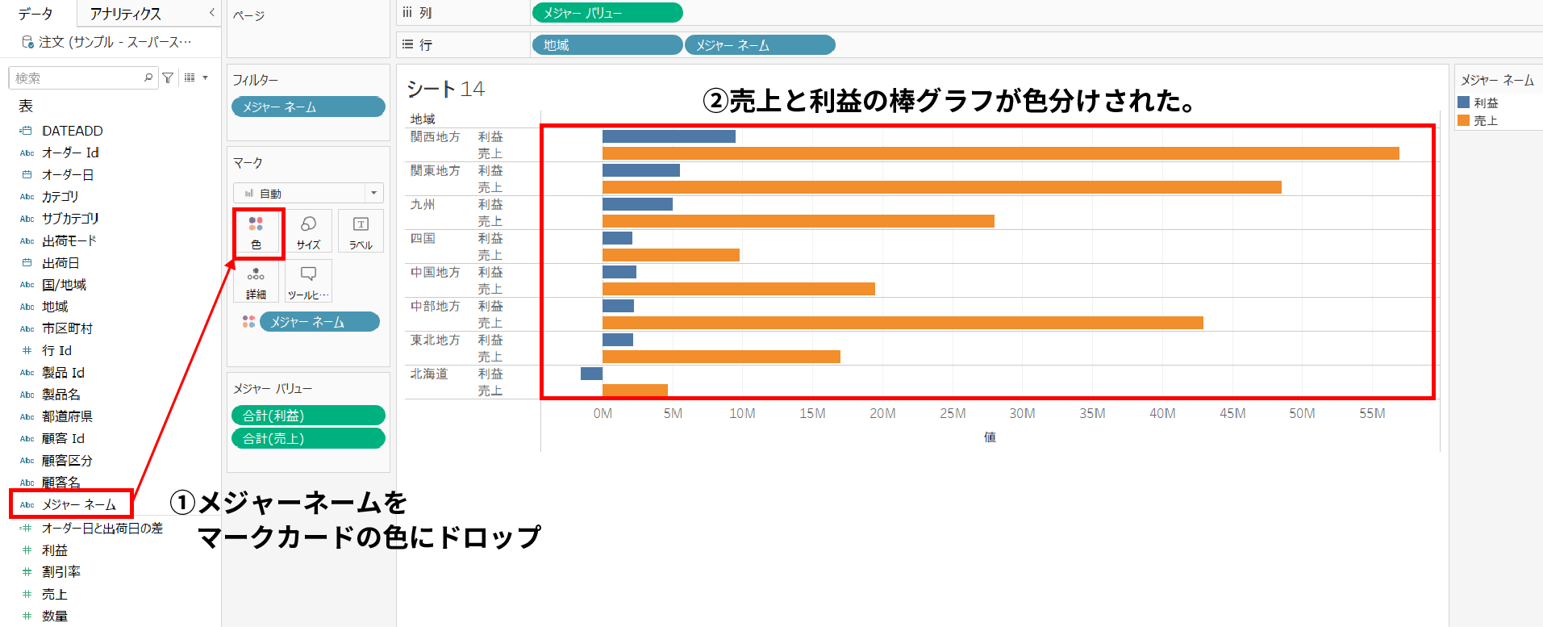This screenshot has height=627, width=1543.
Task: Select the サブカテゴリ field
Action: click(70, 219)
